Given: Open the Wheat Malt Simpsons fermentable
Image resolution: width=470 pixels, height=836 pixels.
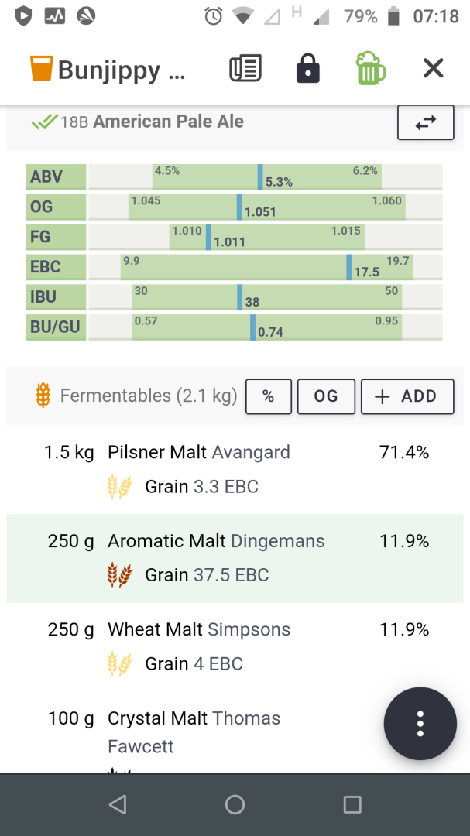Looking at the screenshot, I should pyautogui.click(x=199, y=629).
